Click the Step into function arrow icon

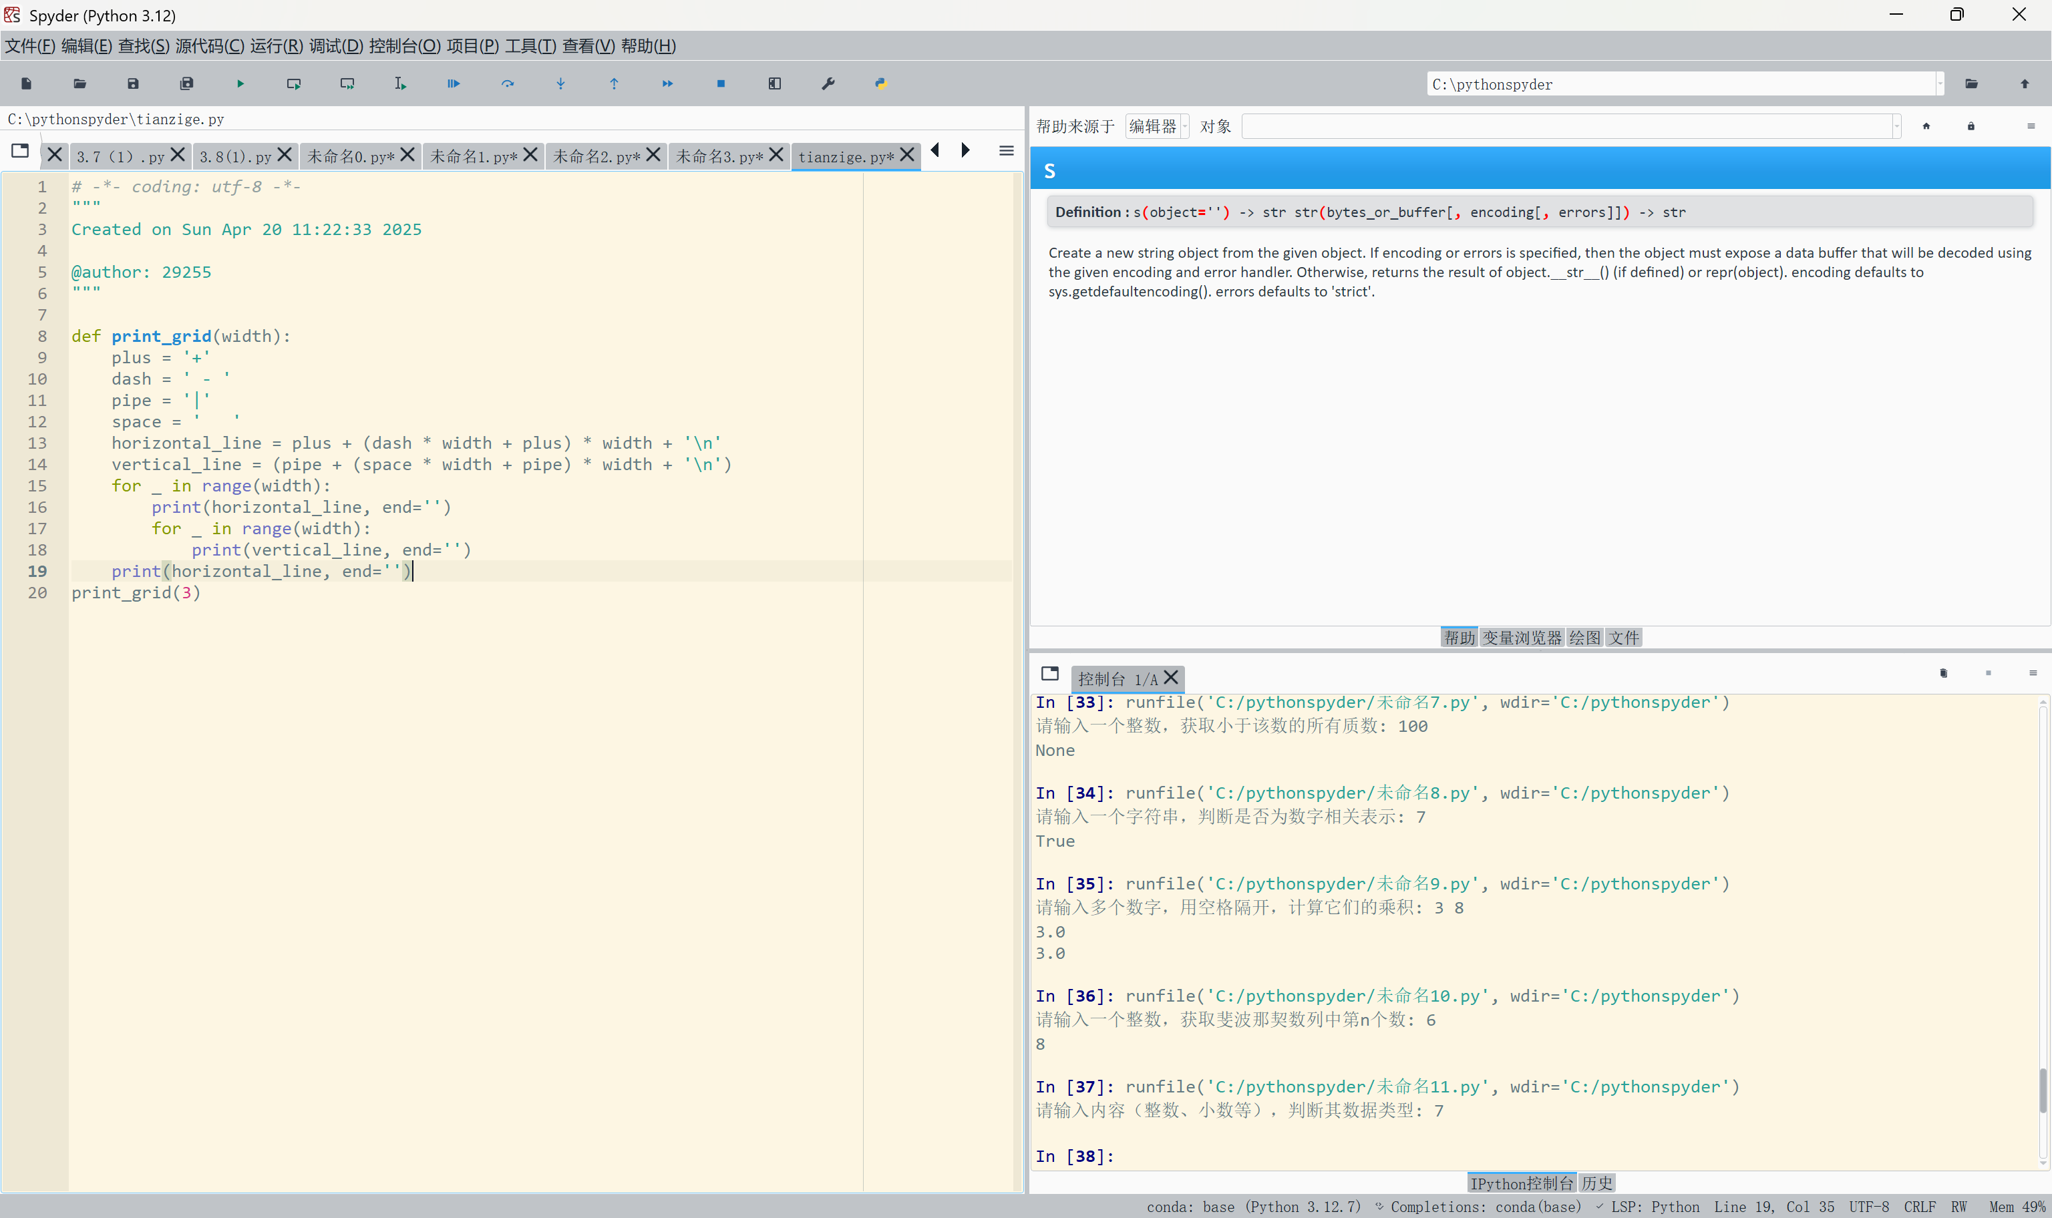tap(560, 83)
